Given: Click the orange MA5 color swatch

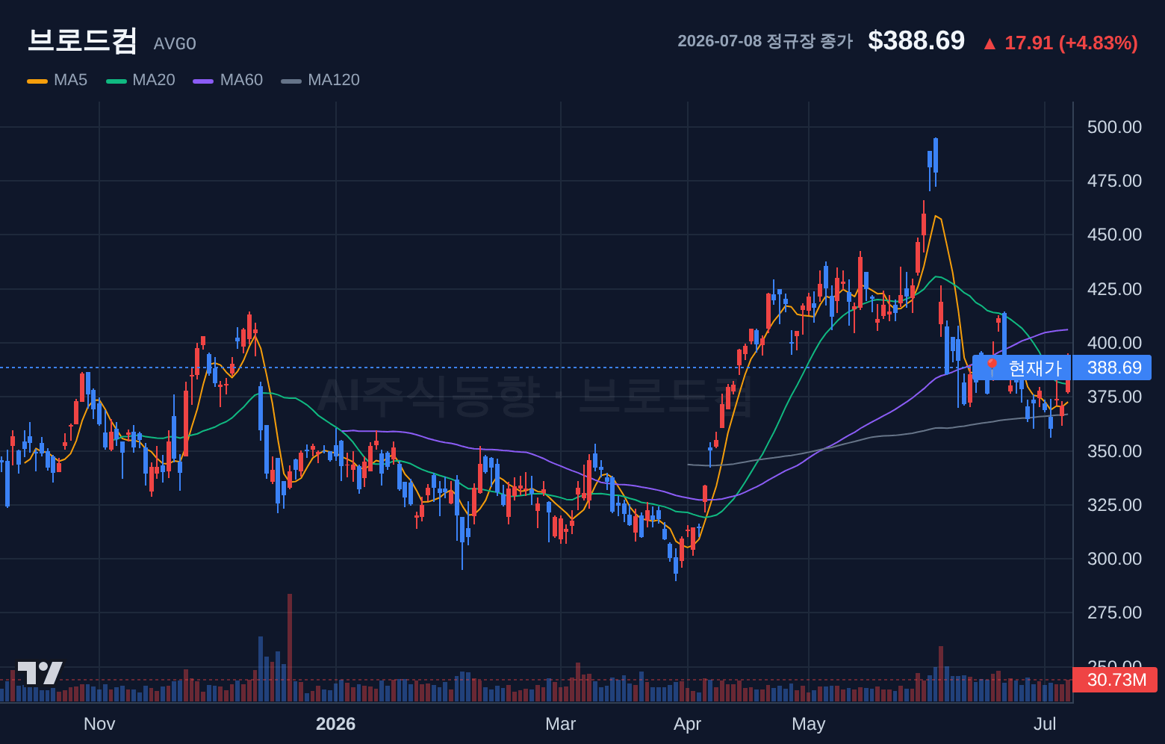Looking at the screenshot, I should point(37,81).
